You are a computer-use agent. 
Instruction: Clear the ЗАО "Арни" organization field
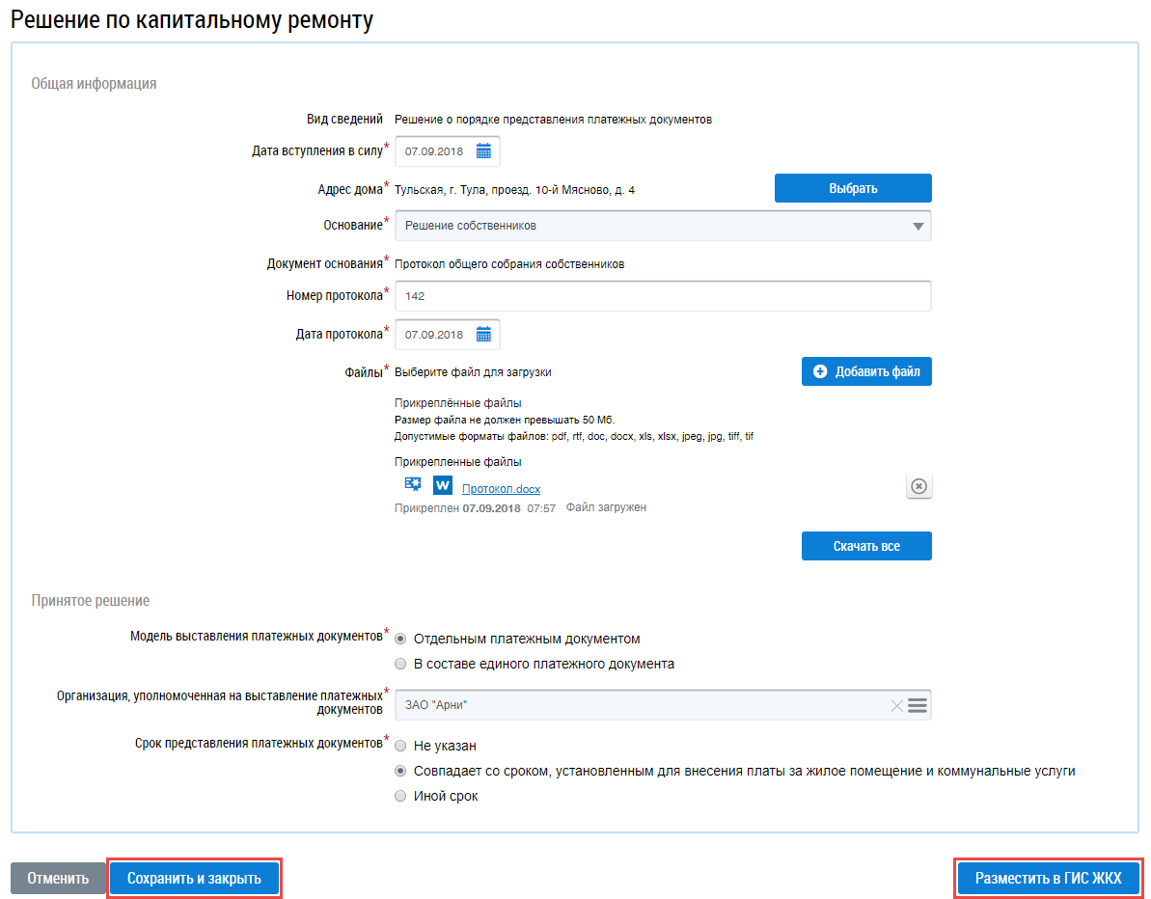pyautogui.click(x=896, y=706)
